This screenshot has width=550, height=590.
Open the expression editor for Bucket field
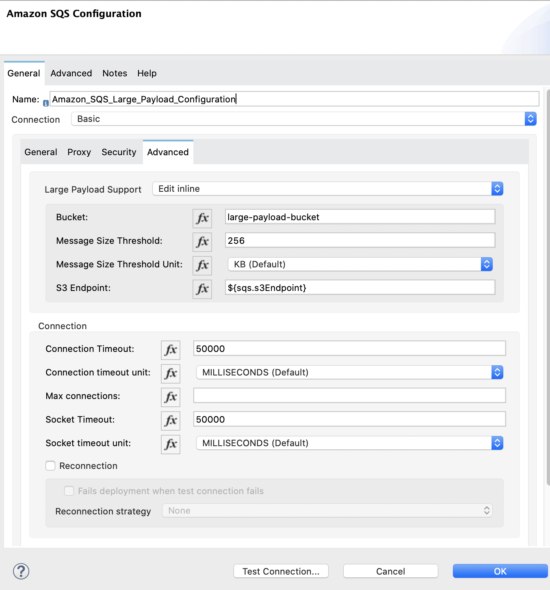[x=202, y=218]
